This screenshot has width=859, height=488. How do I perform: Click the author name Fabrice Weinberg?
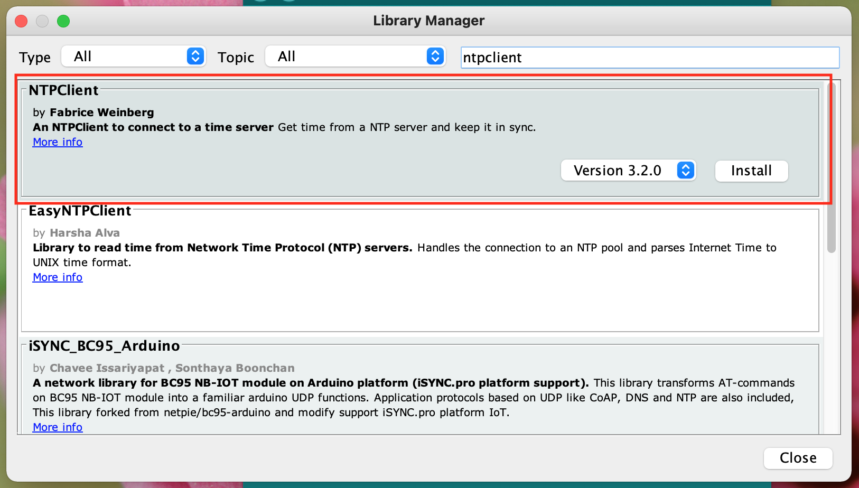pos(101,112)
